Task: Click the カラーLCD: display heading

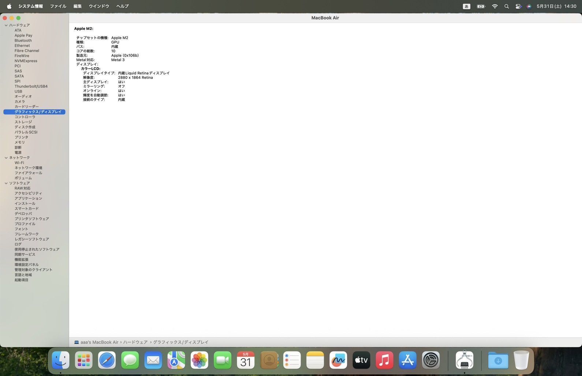Action: [90, 69]
